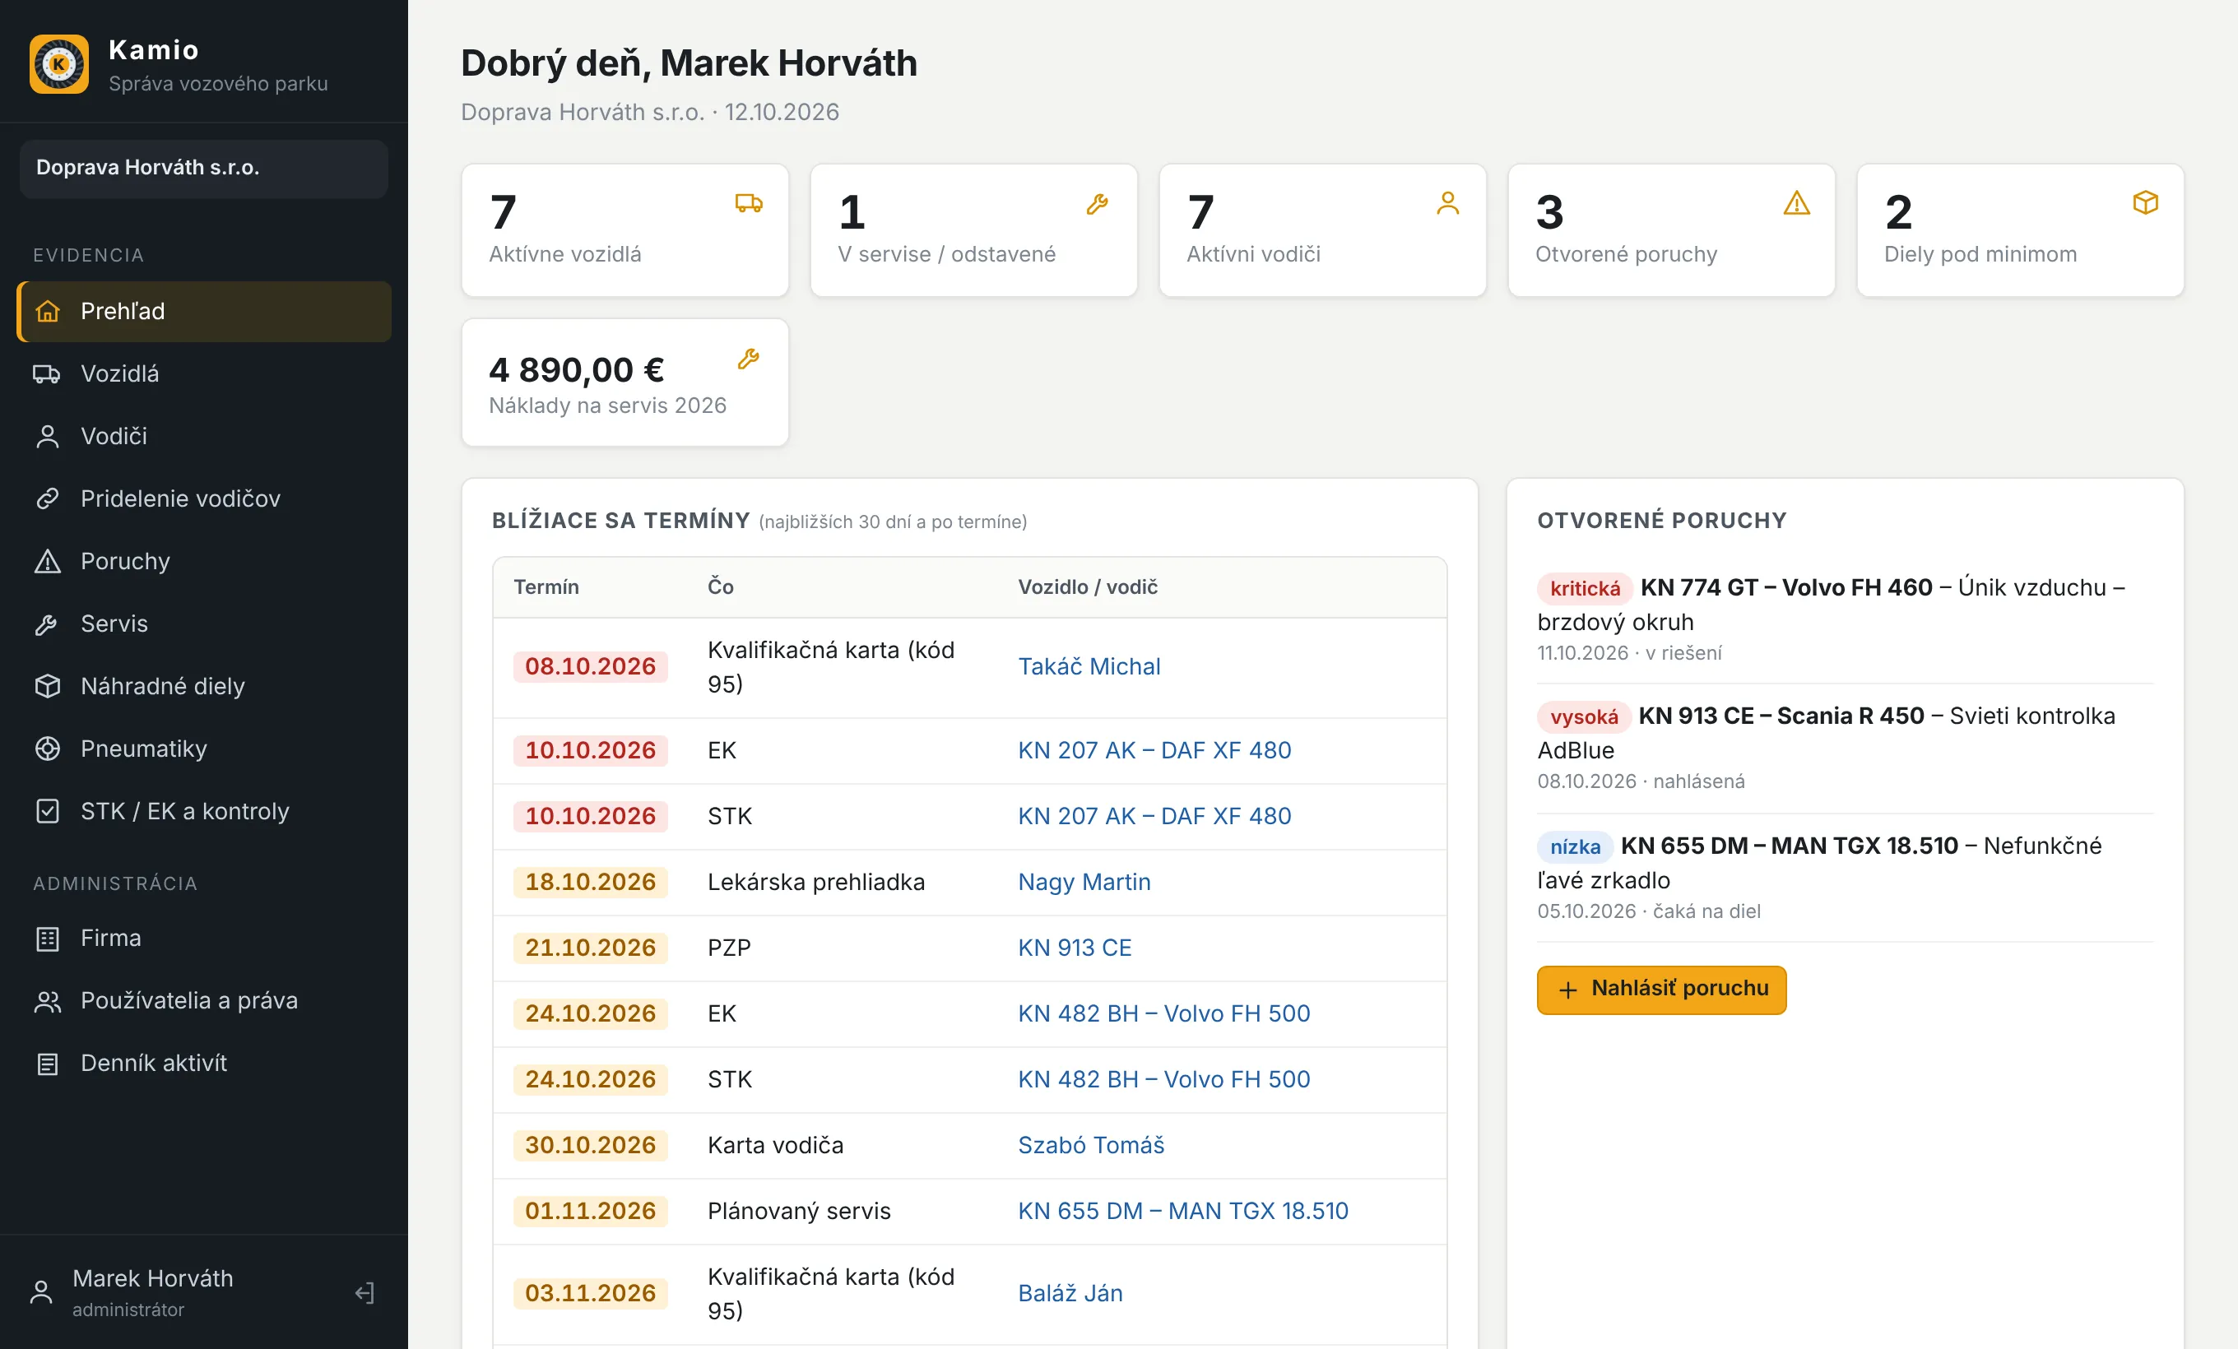Open the Vozidlá section
Image resolution: width=2238 pixels, height=1349 pixels.
[x=204, y=374]
